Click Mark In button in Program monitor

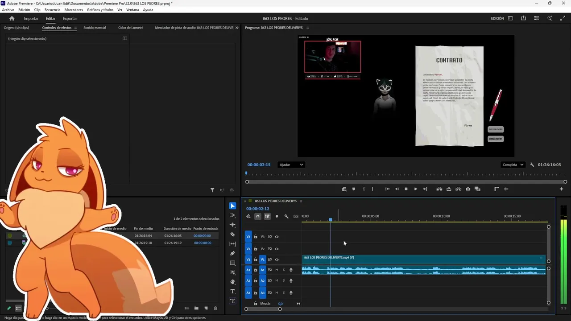[364, 189]
